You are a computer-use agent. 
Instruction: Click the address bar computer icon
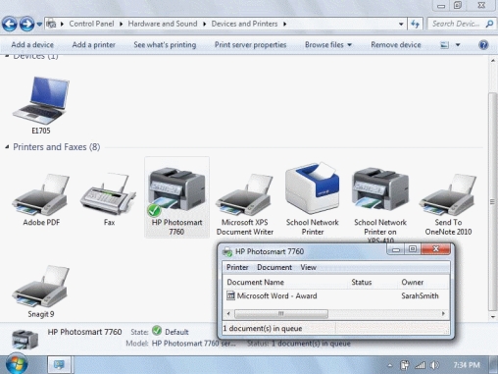[51, 24]
